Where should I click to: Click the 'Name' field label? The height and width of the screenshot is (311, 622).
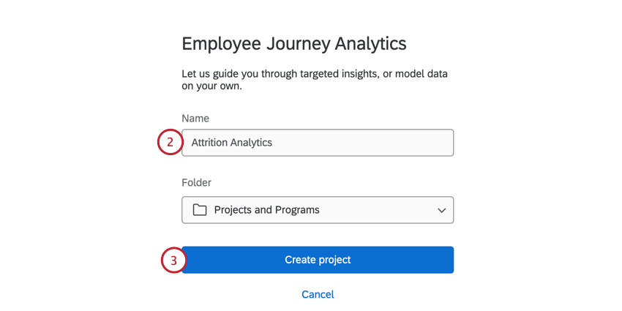[x=195, y=118]
